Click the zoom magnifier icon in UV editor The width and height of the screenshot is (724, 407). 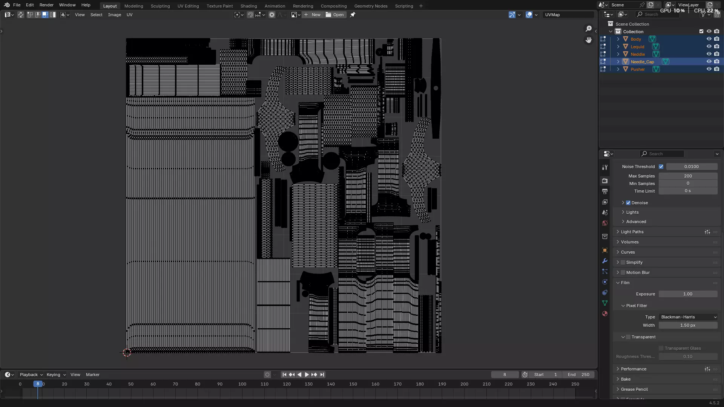(x=589, y=29)
